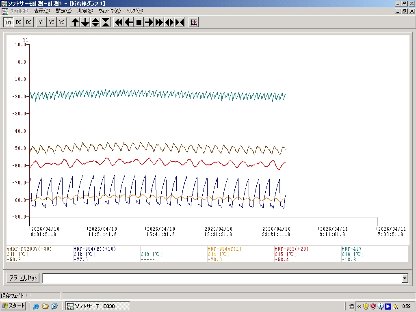
Task: Fast forward with the double right arrow
Action: pos(159,22)
